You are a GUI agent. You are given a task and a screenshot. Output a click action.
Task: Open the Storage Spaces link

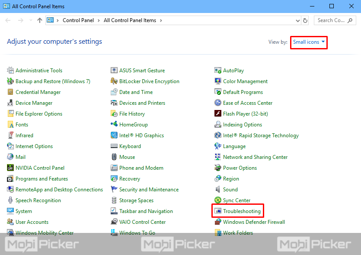coord(136,200)
